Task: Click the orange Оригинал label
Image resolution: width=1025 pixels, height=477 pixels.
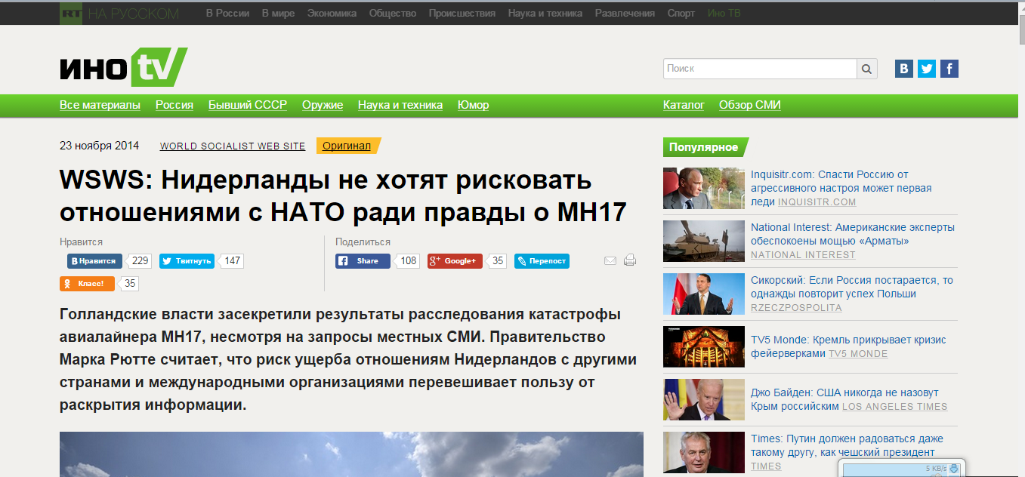Action: pyautogui.click(x=347, y=146)
